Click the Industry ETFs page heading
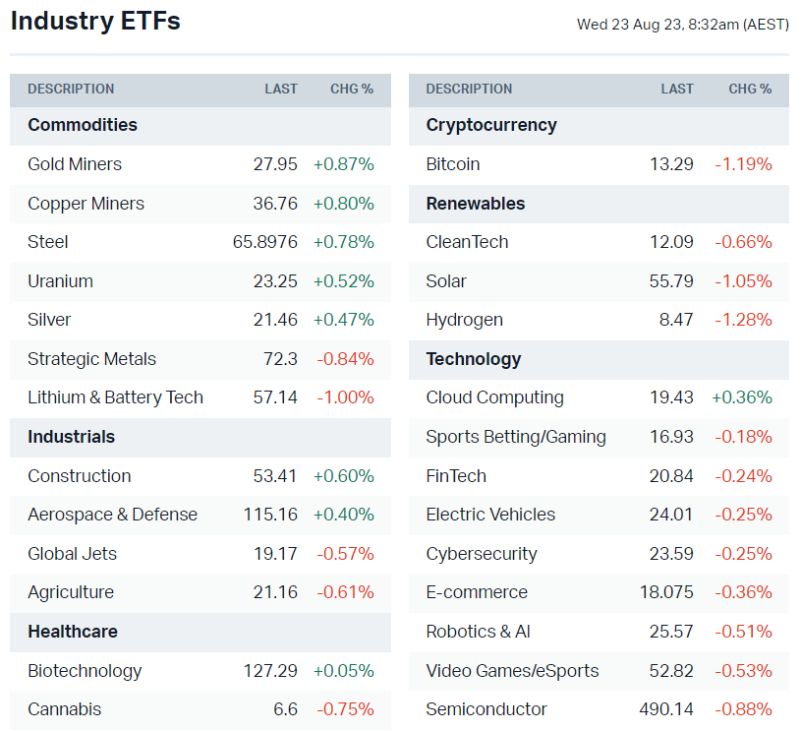This screenshot has height=731, width=801. click(x=95, y=21)
